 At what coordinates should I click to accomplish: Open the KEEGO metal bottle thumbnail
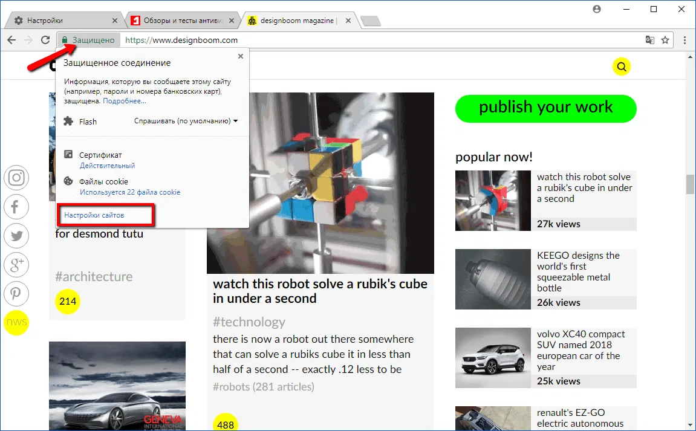[493, 279]
